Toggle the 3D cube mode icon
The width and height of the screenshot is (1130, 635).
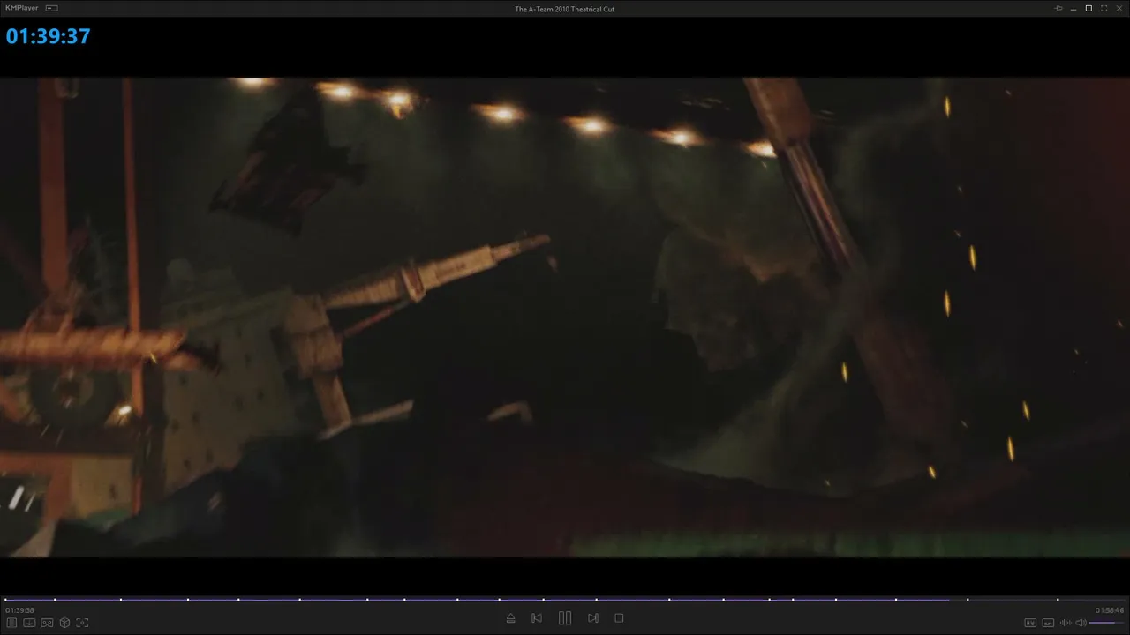pos(64,623)
